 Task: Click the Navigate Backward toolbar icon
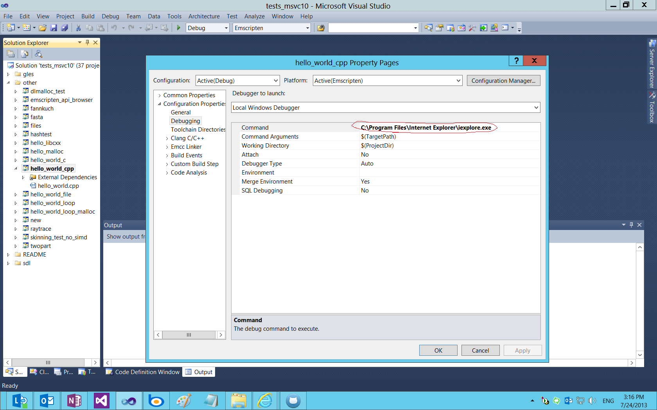click(149, 28)
